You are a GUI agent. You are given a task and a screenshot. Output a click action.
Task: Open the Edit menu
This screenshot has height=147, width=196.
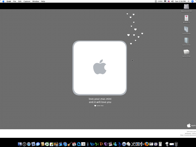20,1
